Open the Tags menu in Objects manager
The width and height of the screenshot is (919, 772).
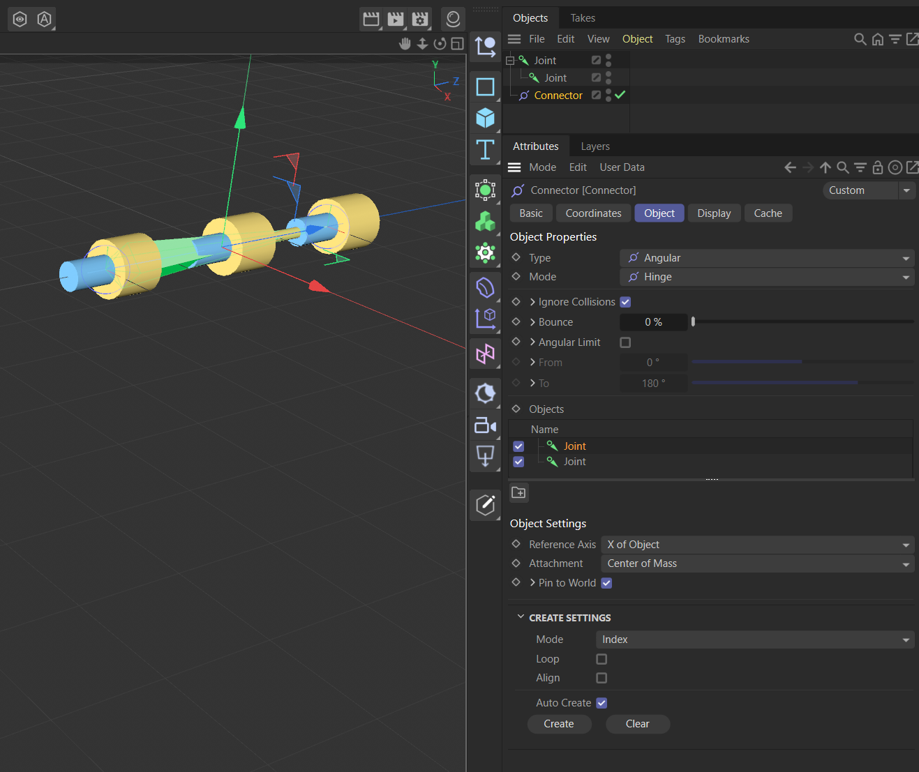675,39
